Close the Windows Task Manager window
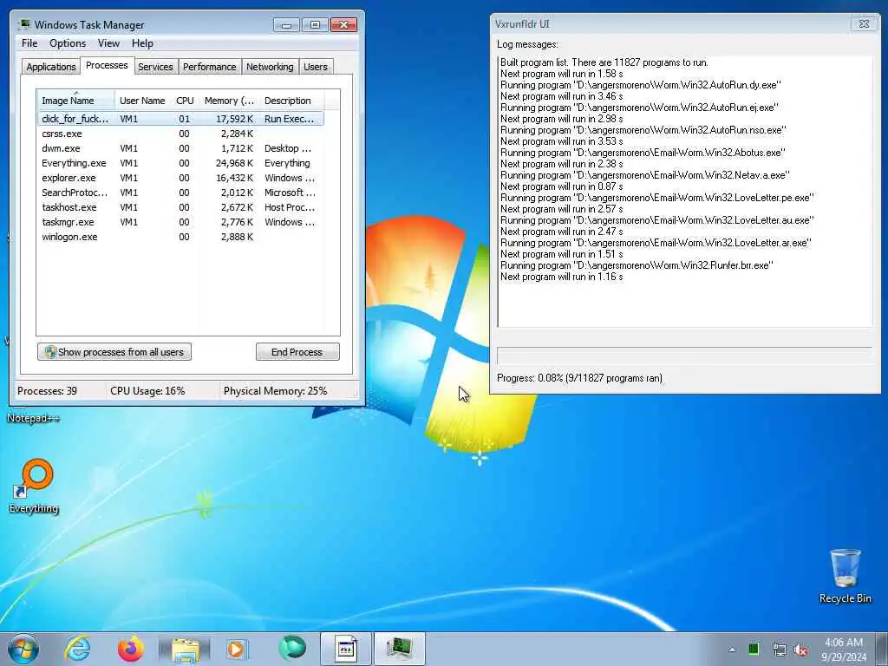 (343, 25)
